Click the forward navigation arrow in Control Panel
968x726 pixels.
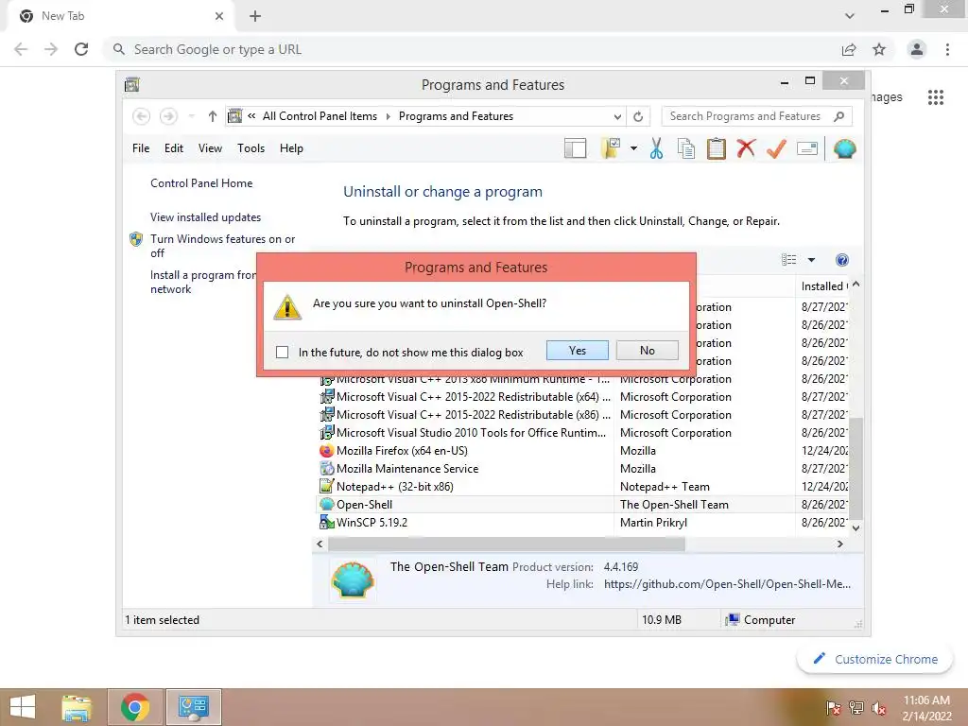168,116
